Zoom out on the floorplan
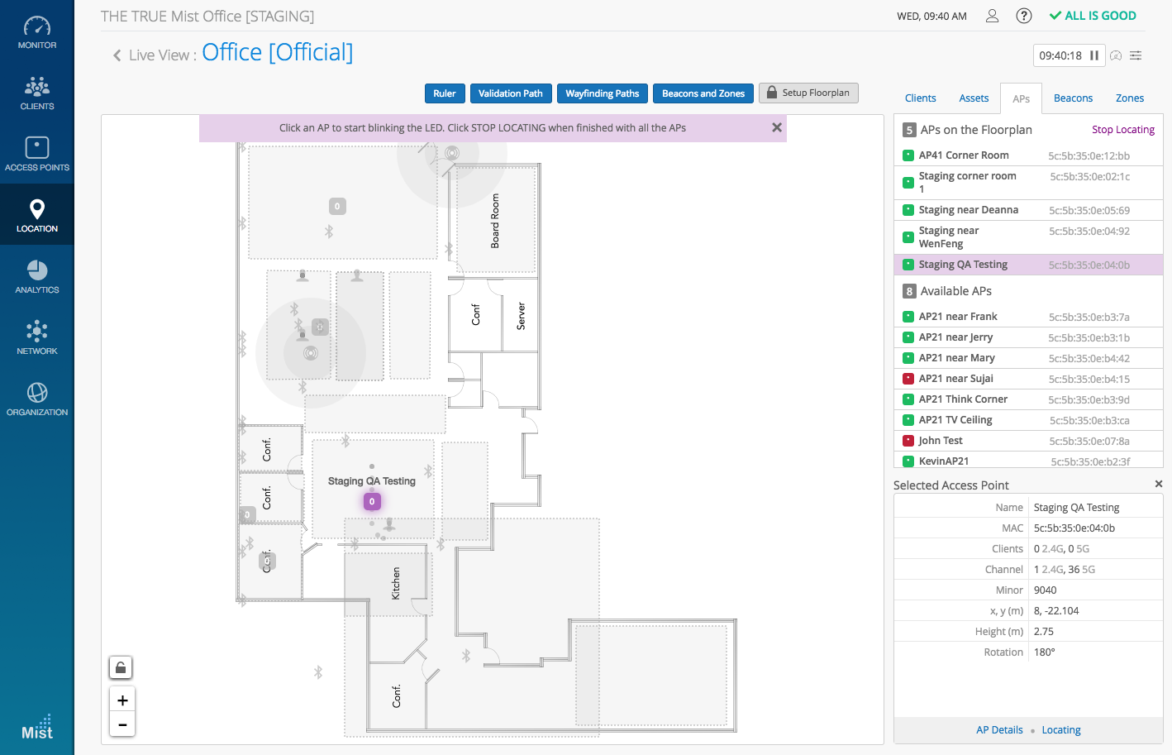 122,725
